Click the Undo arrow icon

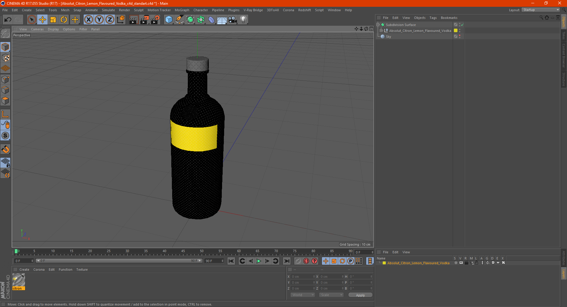[8, 20]
